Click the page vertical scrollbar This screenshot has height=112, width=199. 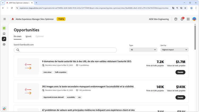[x=195, y=37]
